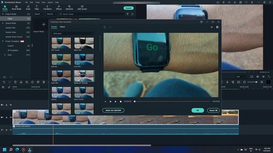This screenshot has width=273, height=153.
Task: Select the Sample Green Screen item
Action: [x=14, y=37]
